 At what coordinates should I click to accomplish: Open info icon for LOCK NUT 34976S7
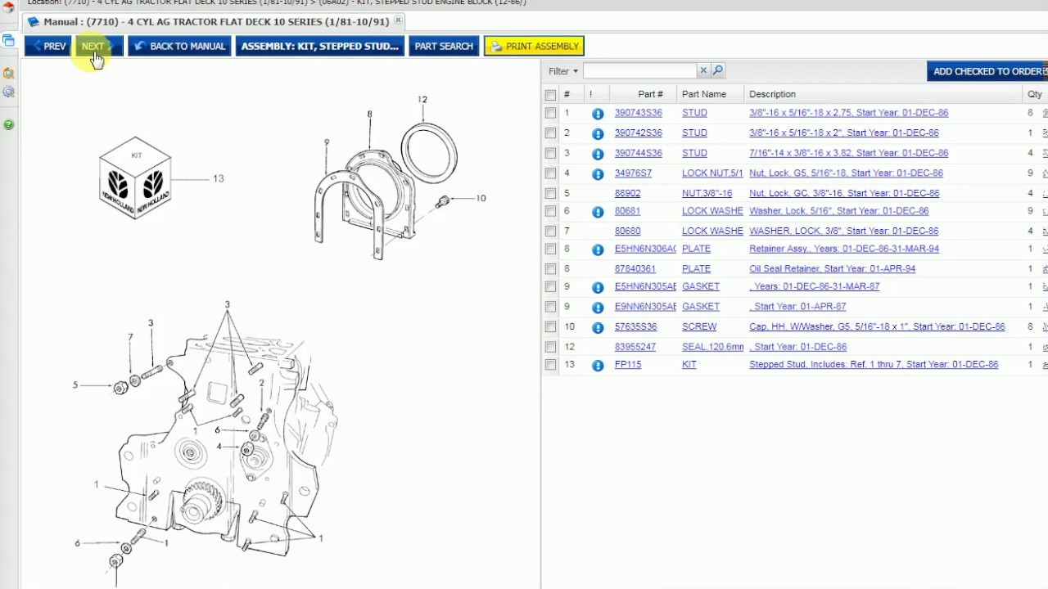point(598,174)
